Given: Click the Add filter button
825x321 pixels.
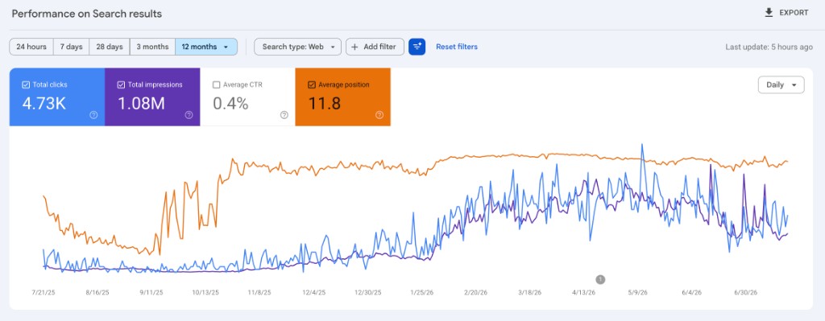Looking at the screenshot, I should (x=375, y=47).
